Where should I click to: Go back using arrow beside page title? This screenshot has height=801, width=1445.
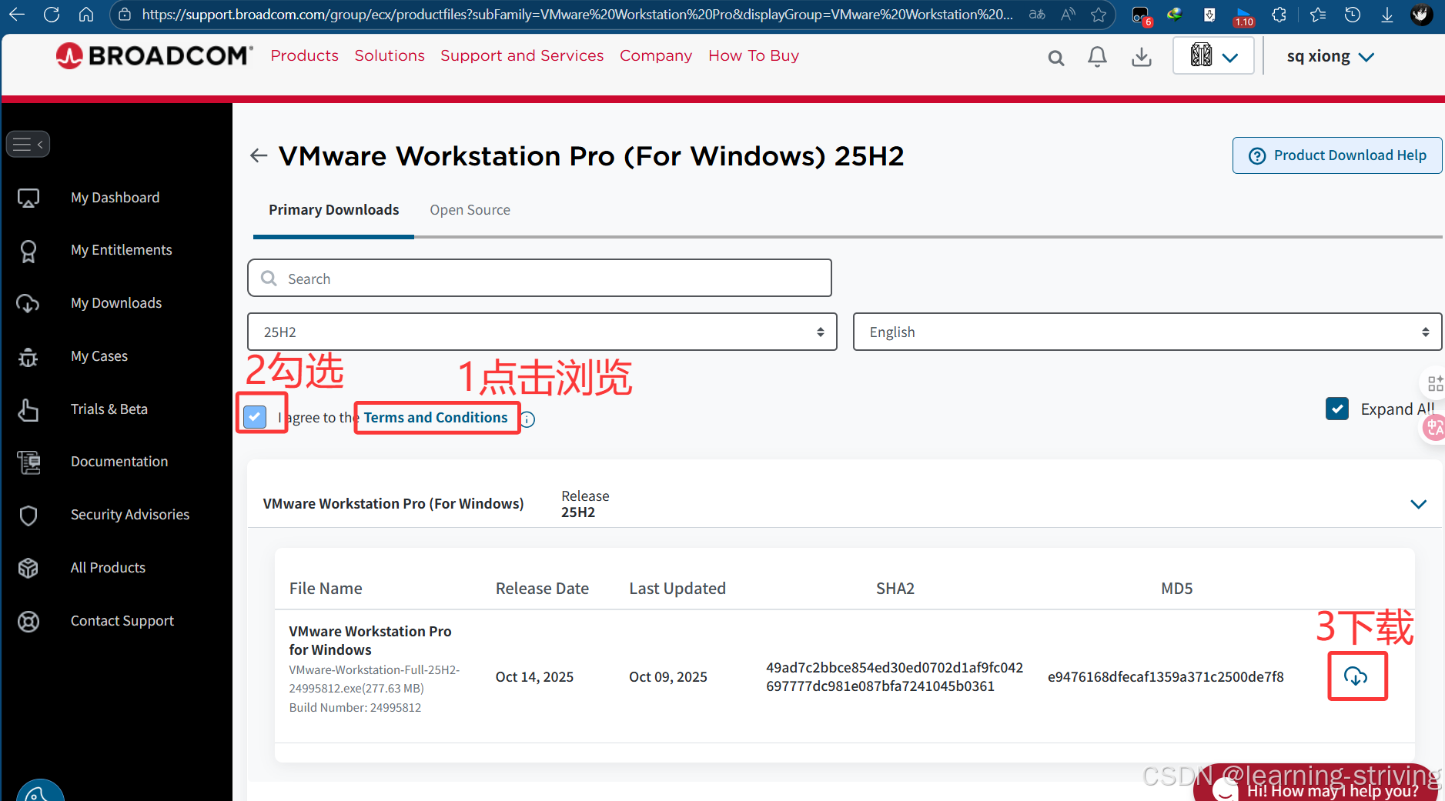[259, 156]
